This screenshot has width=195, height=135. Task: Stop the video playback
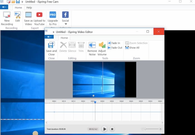[x=112, y=129]
